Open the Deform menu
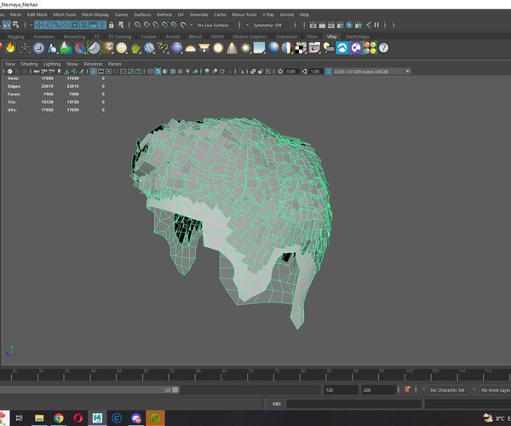This screenshot has height=426, width=511. tap(164, 14)
